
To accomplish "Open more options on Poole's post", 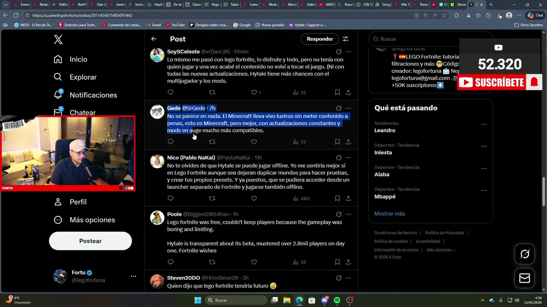I will (348, 214).
